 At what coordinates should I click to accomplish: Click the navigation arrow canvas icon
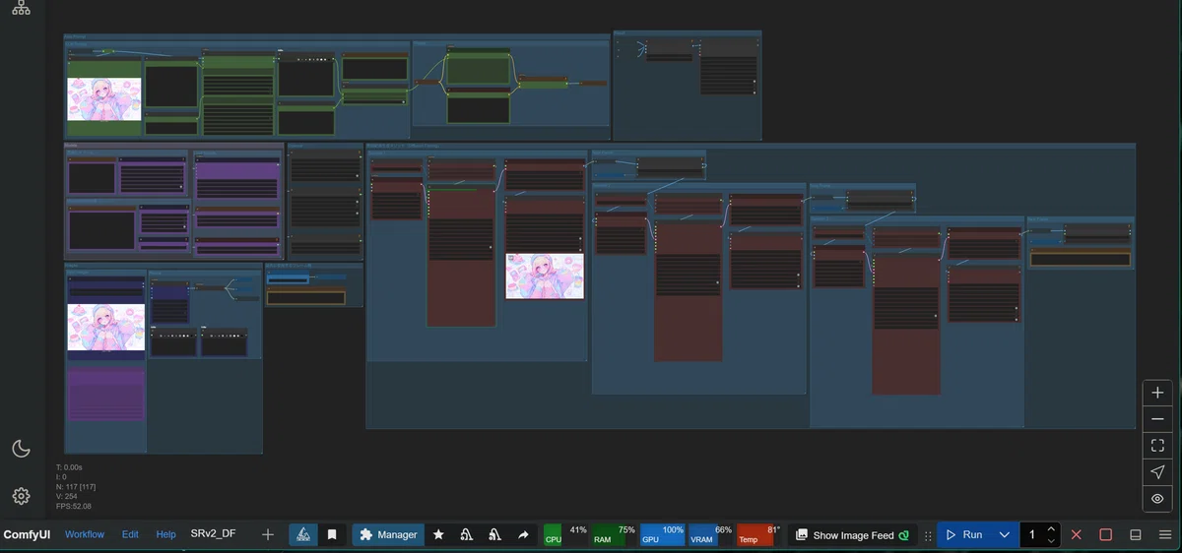tap(1157, 472)
